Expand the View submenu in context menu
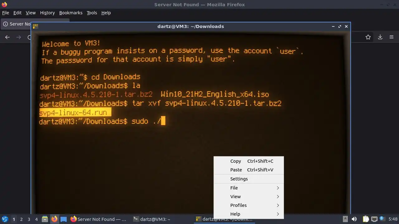This screenshot has width=399, height=224. tap(248, 197)
